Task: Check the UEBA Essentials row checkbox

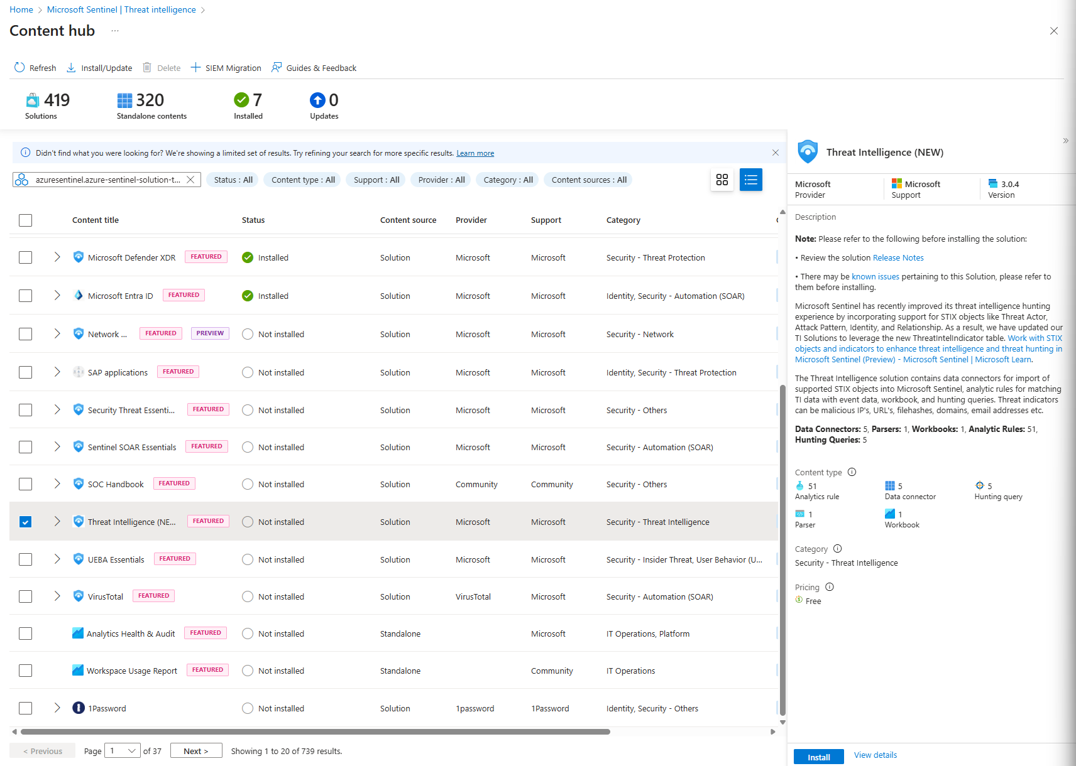Action: coord(25,559)
